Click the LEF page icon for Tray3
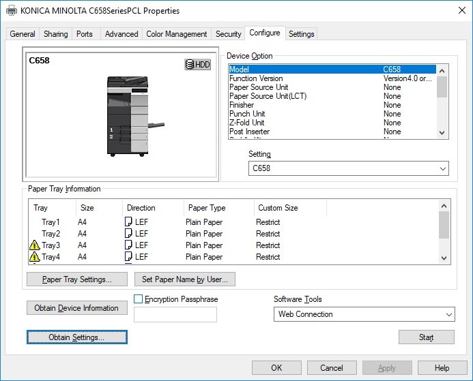 128,245
